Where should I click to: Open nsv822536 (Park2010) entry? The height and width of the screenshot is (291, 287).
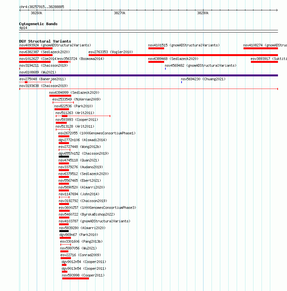74,106
